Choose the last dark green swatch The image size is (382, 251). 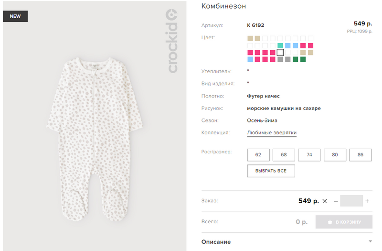click(303, 60)
